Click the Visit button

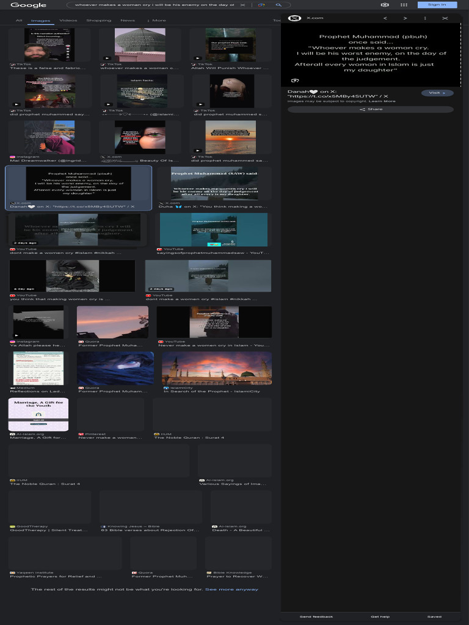[x=437, y=93]
